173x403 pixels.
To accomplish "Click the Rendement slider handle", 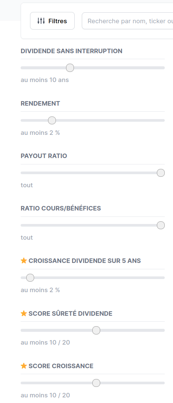I will (52, 120).
